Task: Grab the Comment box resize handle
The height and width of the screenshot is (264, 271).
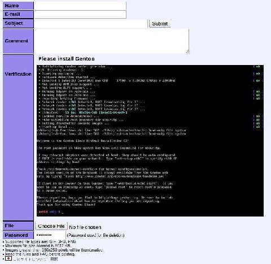Action: [x=187, y=52]
